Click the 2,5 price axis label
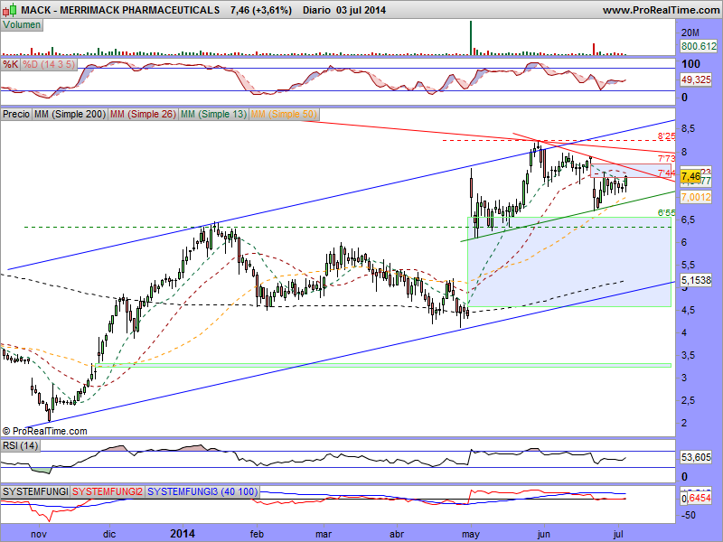 (688, 400)
